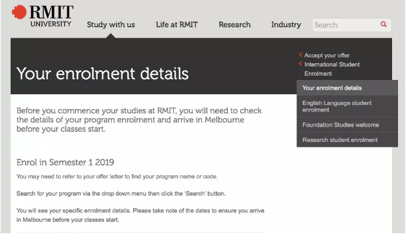Click the RMIT University wordmark
Viewport: 407px width, 244px height.
point(51,16)
